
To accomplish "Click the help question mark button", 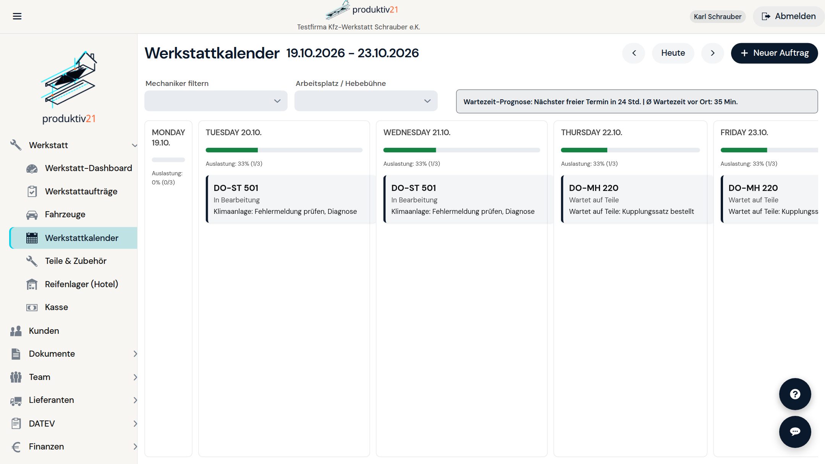I will pos(795,394).
